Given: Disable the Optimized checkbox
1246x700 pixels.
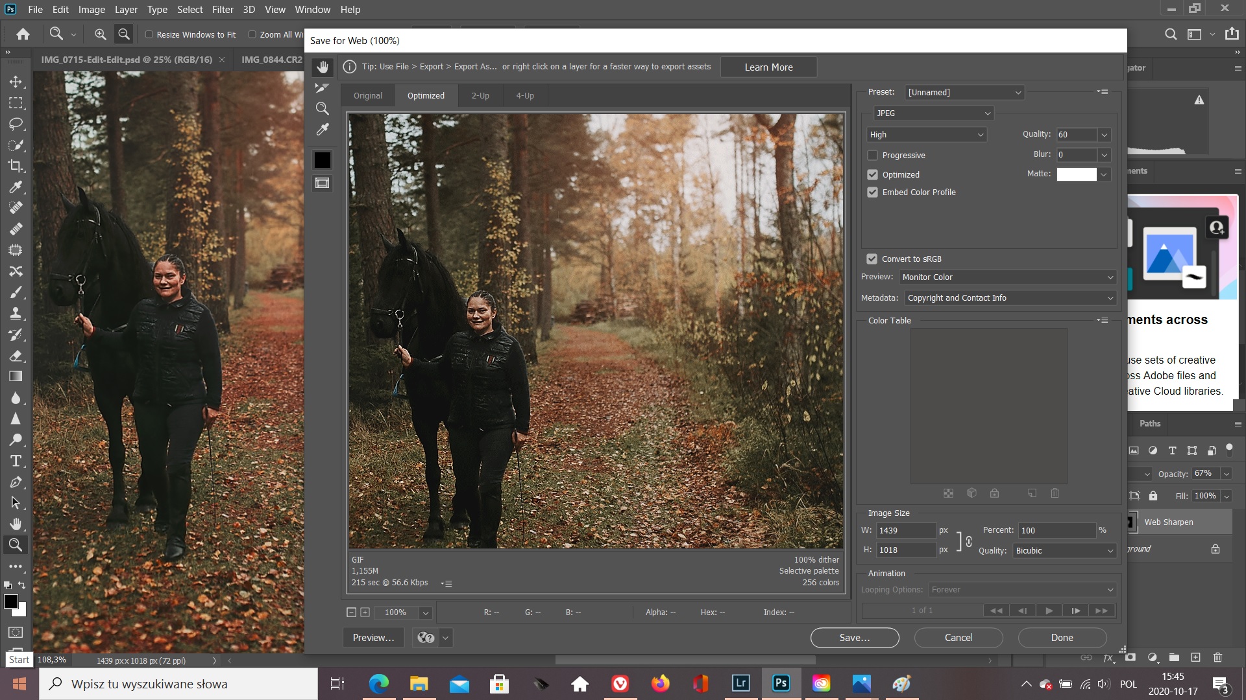Looking at the screenshot, I should coord(873,174).
